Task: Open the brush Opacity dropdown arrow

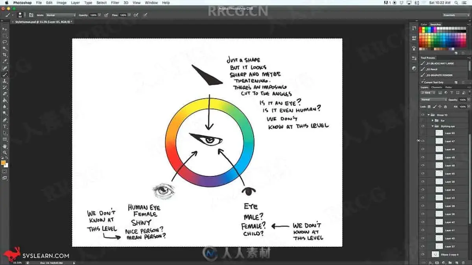Action: 99,15
